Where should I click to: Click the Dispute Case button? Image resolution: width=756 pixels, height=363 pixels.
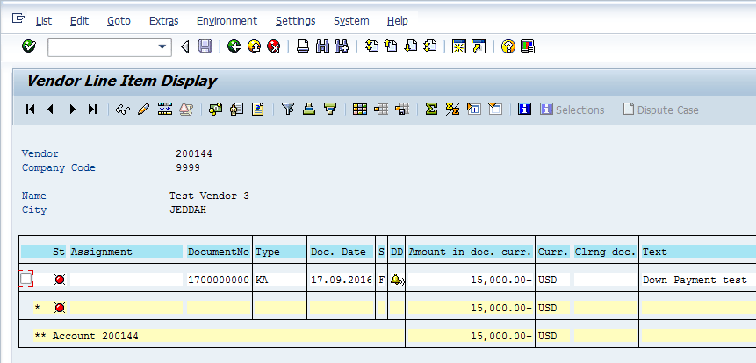660,110
